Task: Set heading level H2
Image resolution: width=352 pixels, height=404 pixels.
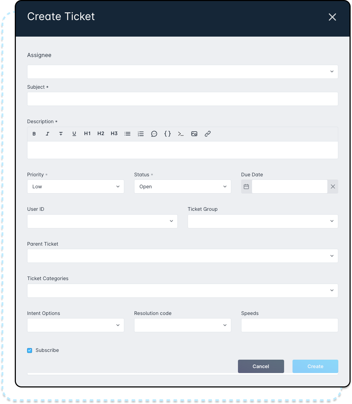Action: pos(101,133)
